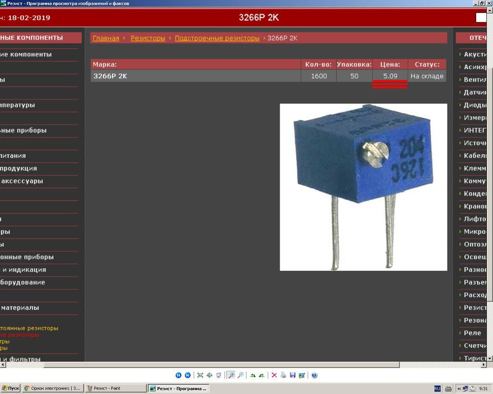The image size is (493, 394).
Task: Click the Резисторы breadcrumb link
Action: (148, 38)
